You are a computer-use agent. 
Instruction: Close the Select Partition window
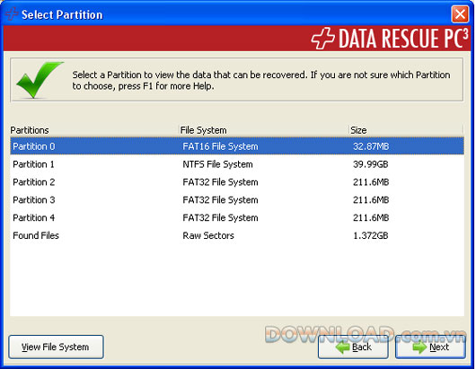coord(460,14)
